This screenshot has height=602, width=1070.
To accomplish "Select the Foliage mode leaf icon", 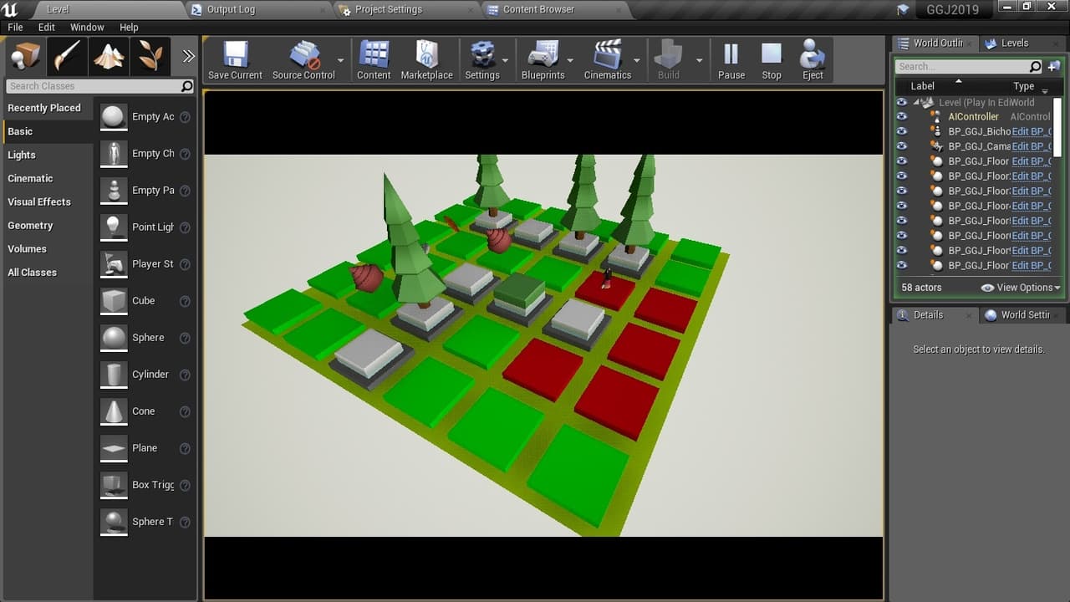I will pyautogui.click(x=150, y=57).
